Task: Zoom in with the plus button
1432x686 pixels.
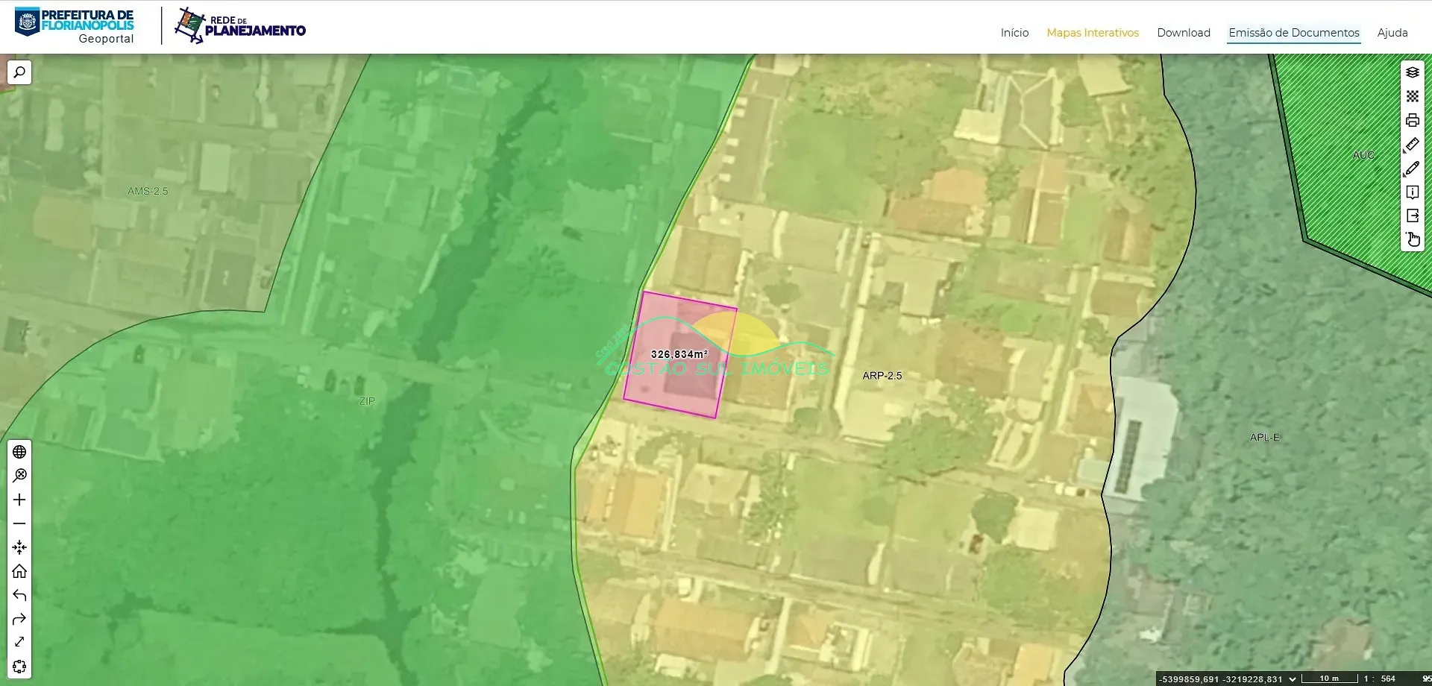Action: point(19,500)
